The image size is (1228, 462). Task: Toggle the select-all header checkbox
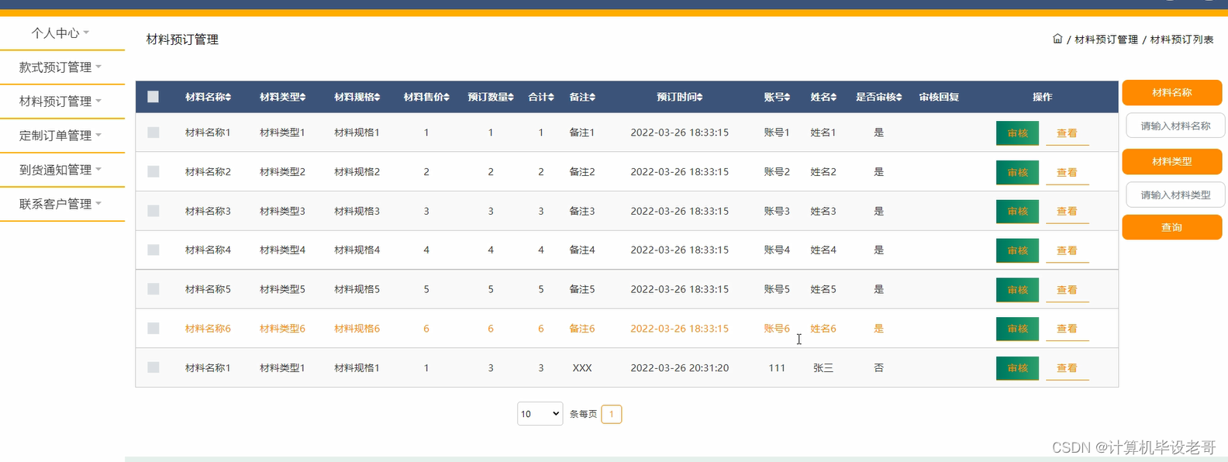pos(153,97)
